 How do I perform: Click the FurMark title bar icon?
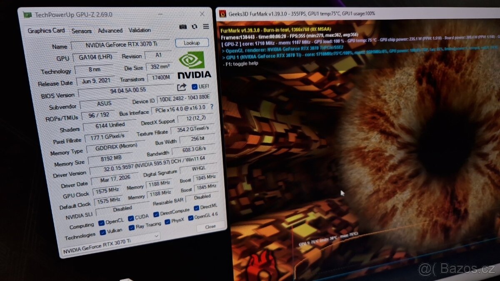[x=222, y=13]
